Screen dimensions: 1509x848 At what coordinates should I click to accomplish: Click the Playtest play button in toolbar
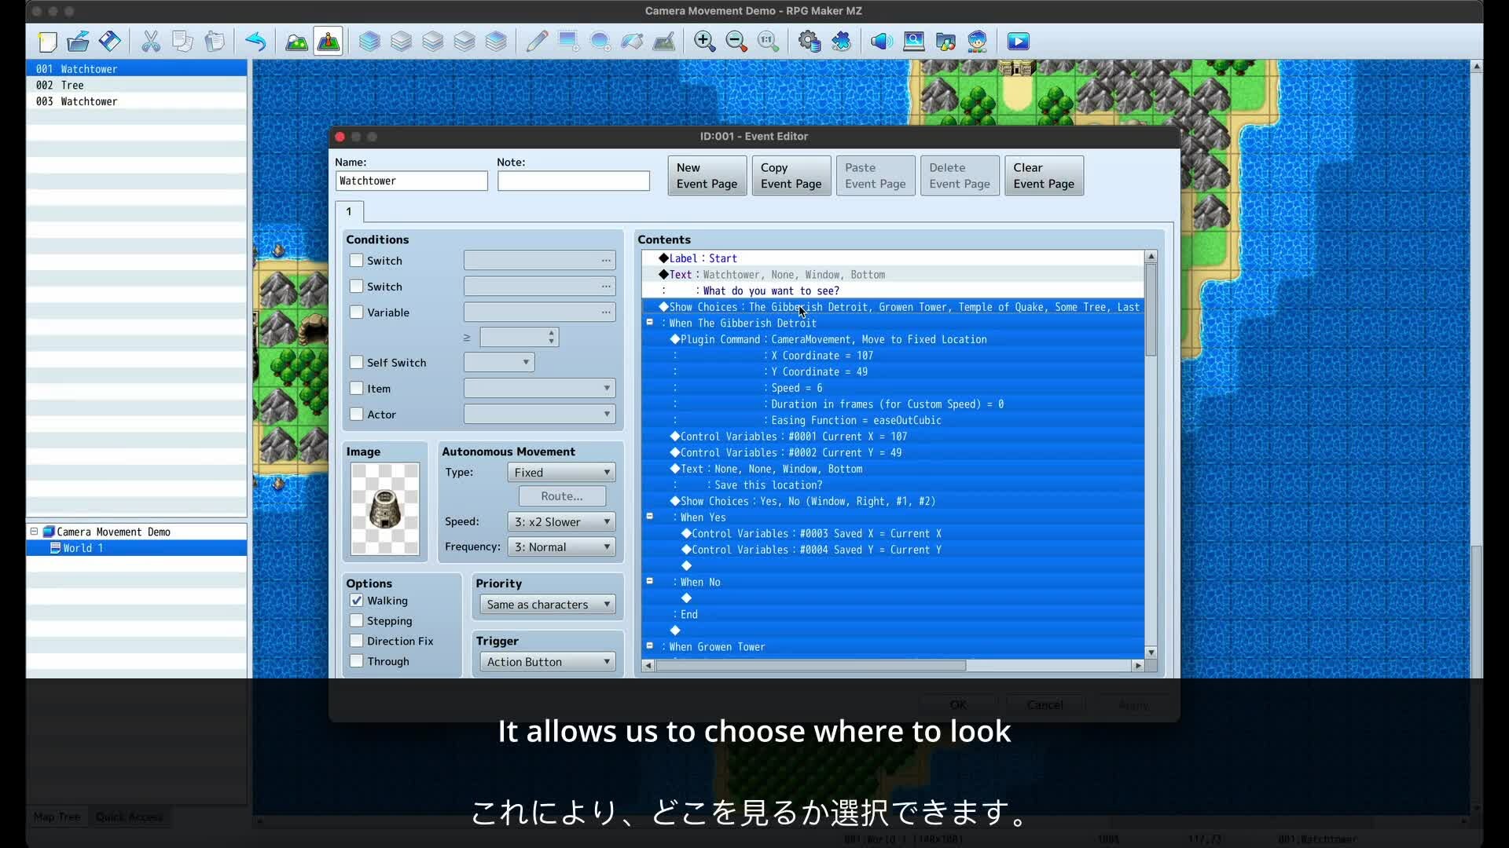1018,42
